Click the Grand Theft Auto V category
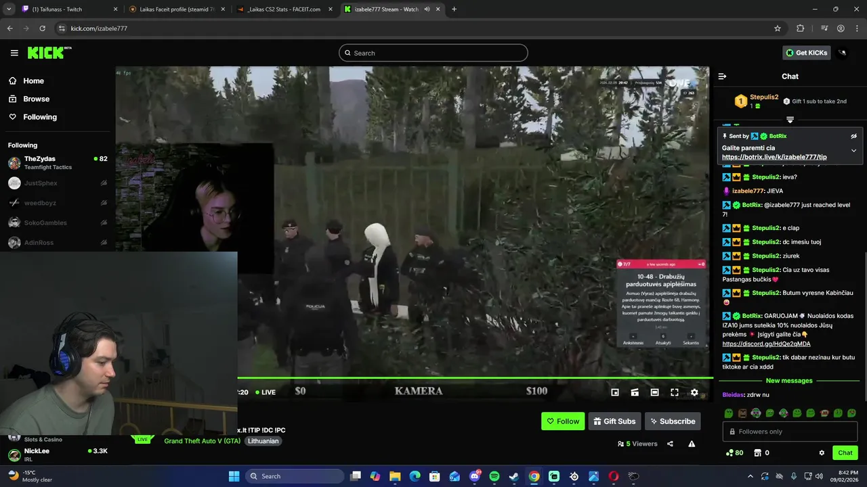867x487 pixels. tap(203, 441)
